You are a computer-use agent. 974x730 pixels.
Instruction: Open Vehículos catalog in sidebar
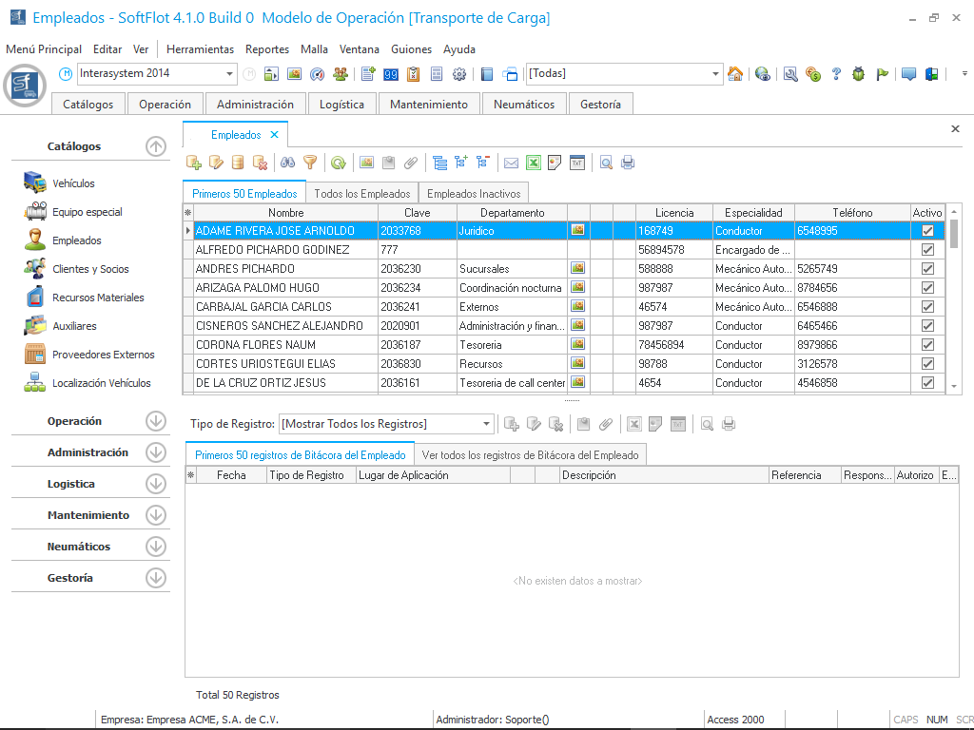(x=73, y=183)
